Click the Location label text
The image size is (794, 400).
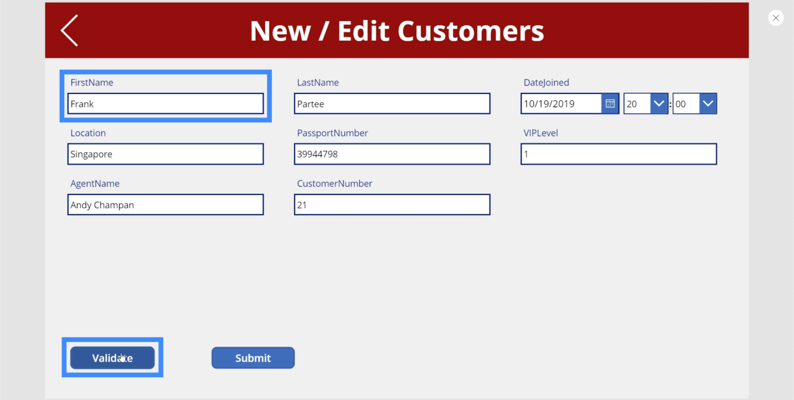click(x=88, y=133)
